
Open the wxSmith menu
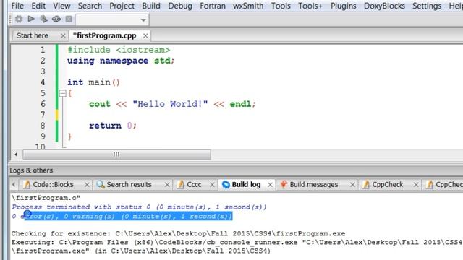[x=248, y=6]
